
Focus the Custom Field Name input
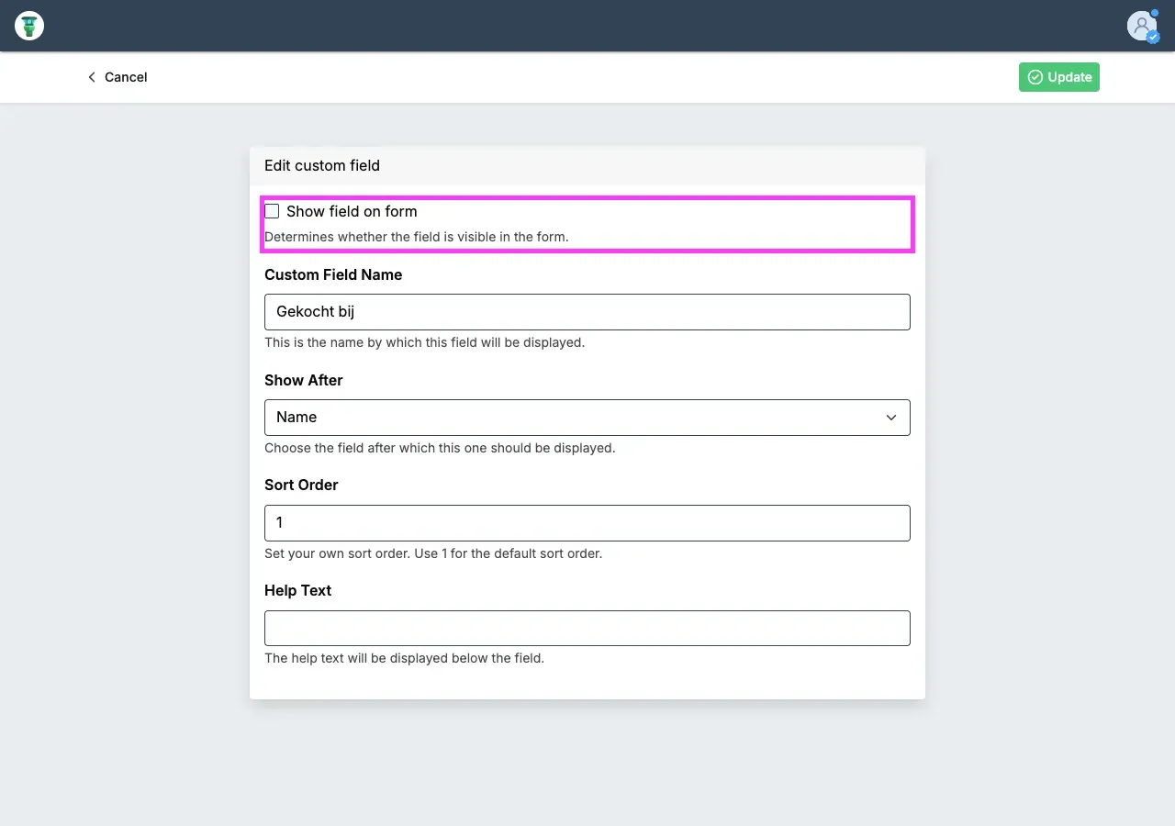pyautogui.click(x=587, y=312)
